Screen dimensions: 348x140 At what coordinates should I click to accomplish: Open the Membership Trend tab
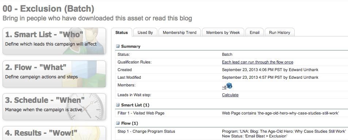coord(180,32)
